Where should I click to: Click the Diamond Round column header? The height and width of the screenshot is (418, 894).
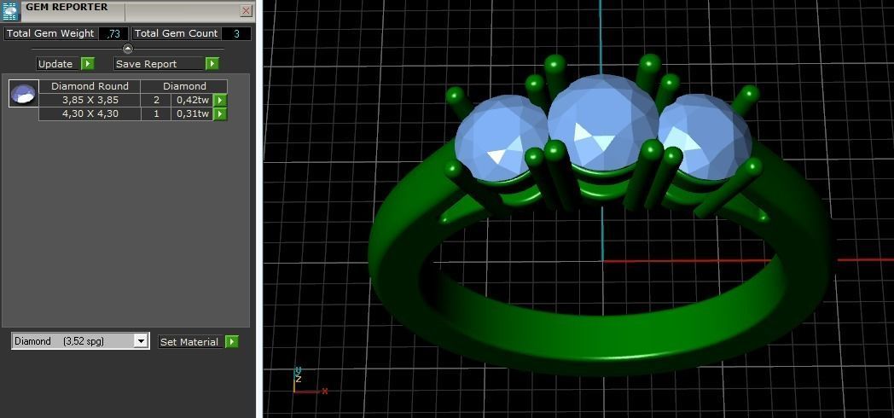click(90, 86)
